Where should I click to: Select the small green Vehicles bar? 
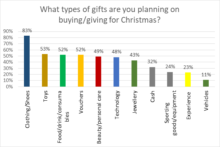tap(206, 83)
